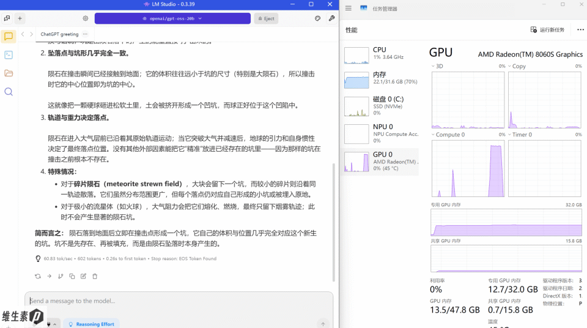Open the Timer 0 engine dropdown
The width and height of the screenshot is (587, 328).
point(509,135)
